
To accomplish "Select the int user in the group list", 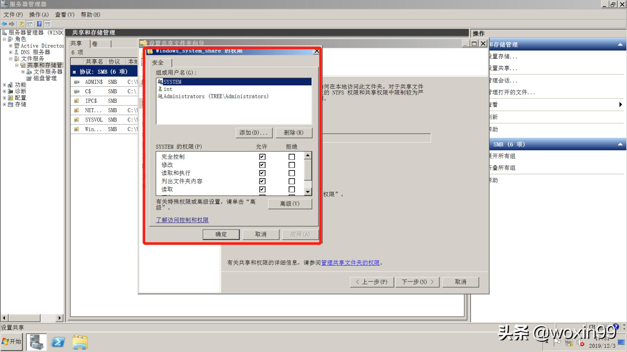I will click(x=167, y=89).
